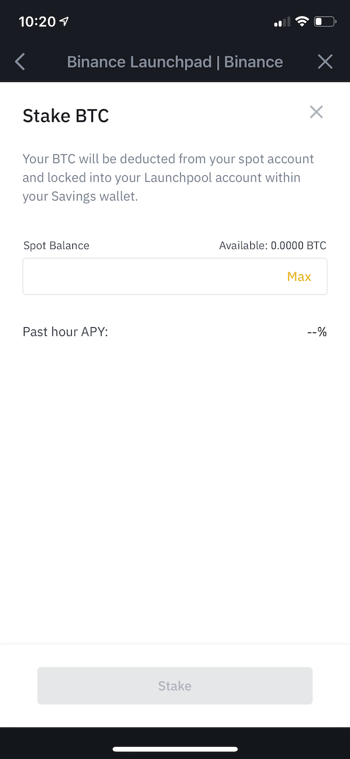Screen dimensions: 350x759
Task: Tap the location arrow status icon
Action: (x=64, y=22)
